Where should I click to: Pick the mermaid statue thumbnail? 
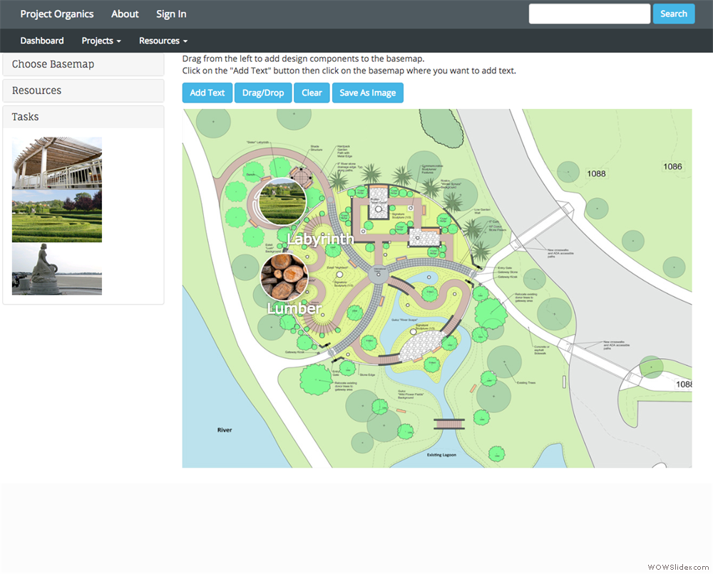(x=57, y=268)
